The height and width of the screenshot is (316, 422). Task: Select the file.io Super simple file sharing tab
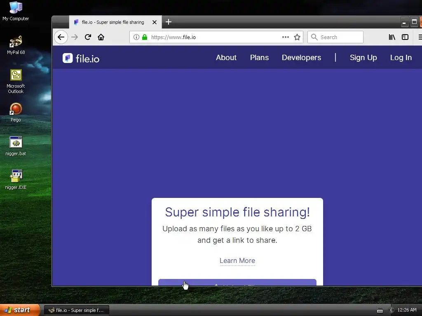pos(116,22)
